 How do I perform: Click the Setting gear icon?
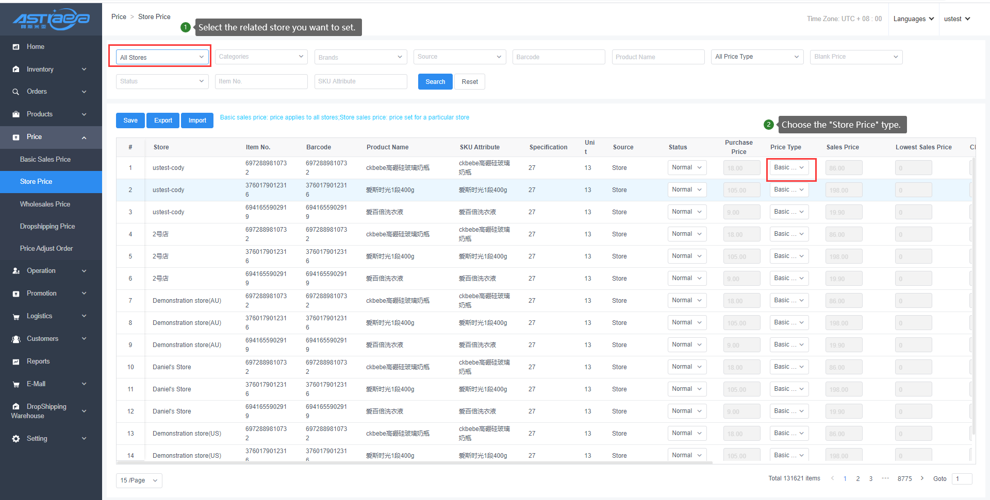[16, 439]
